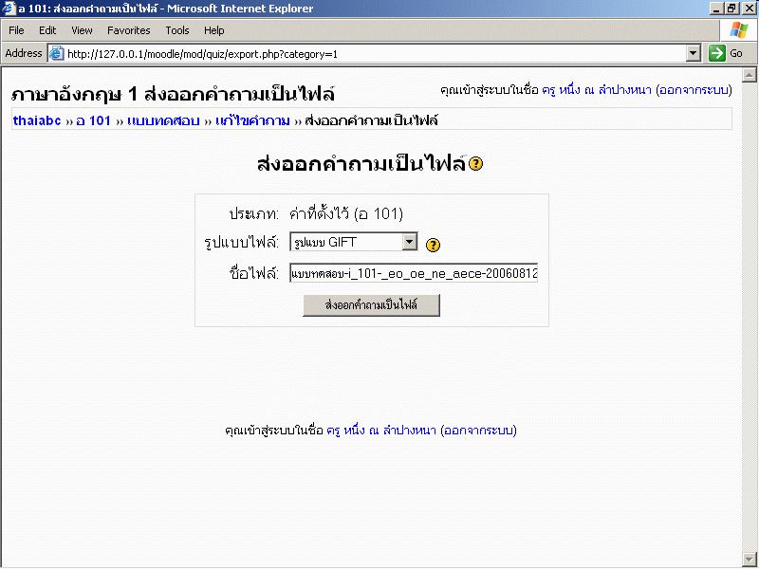Go to the แบบทดสอบ breadcrumb link
The width and height of the screenshot is (759, 569).
[163, 121]
